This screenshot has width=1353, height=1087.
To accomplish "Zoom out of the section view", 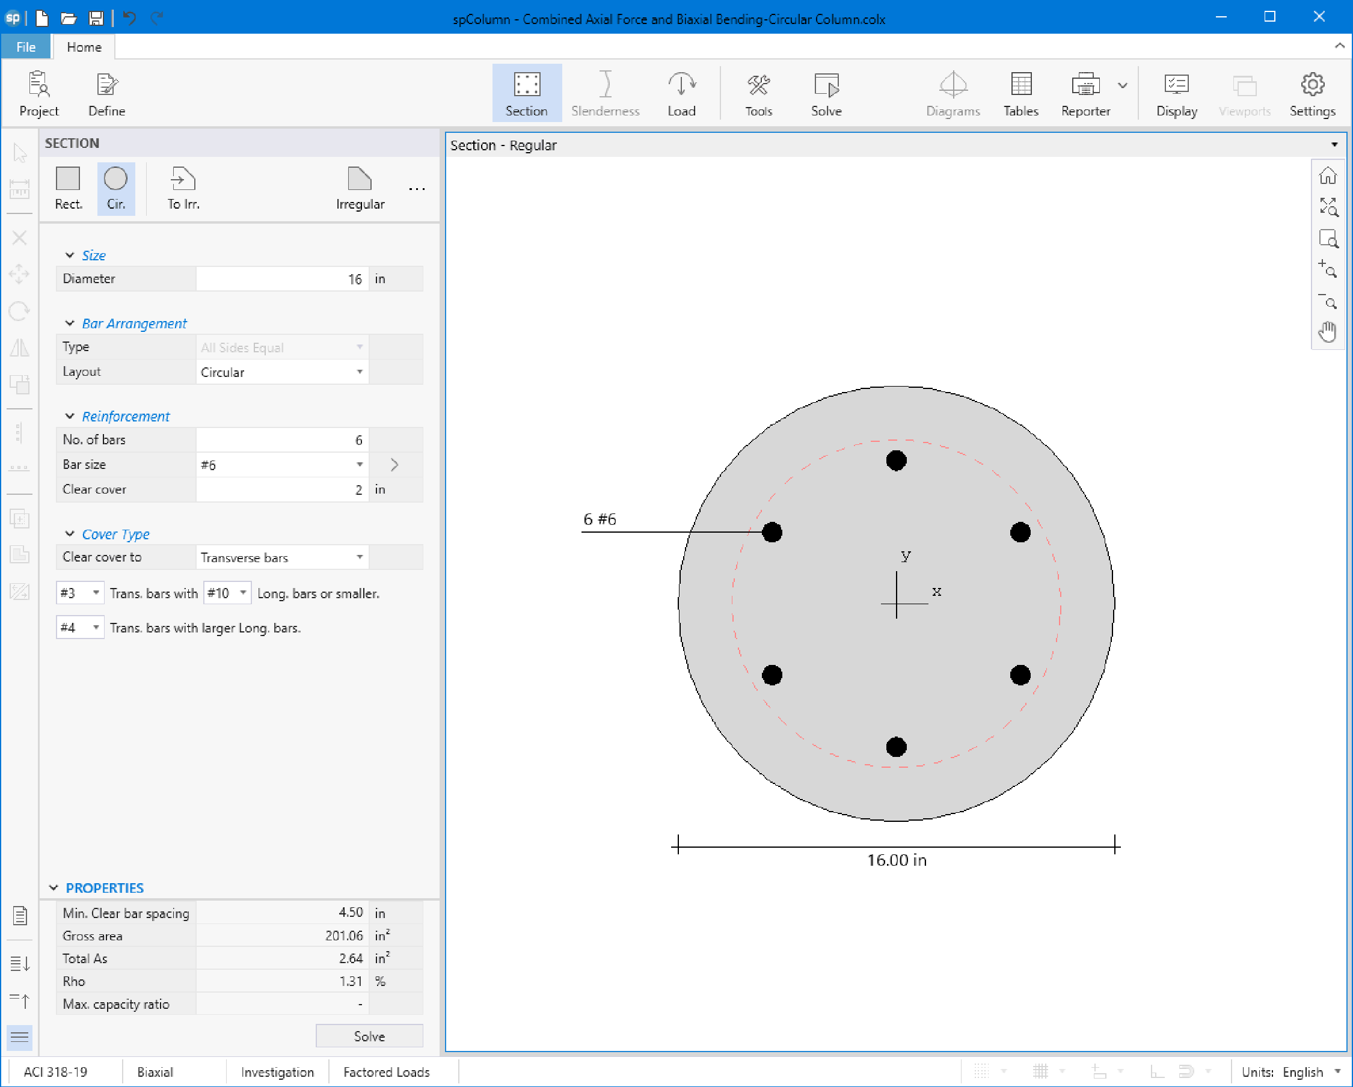I will point(1328,301).
